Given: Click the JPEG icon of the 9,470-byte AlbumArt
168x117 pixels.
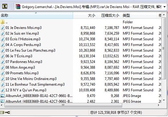Looking at the screenshot, I should tap(3, 96).
